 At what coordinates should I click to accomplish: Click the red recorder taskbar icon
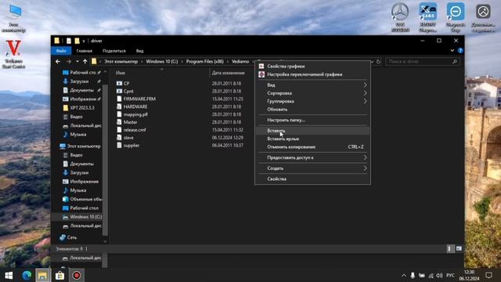pos(77,275)
